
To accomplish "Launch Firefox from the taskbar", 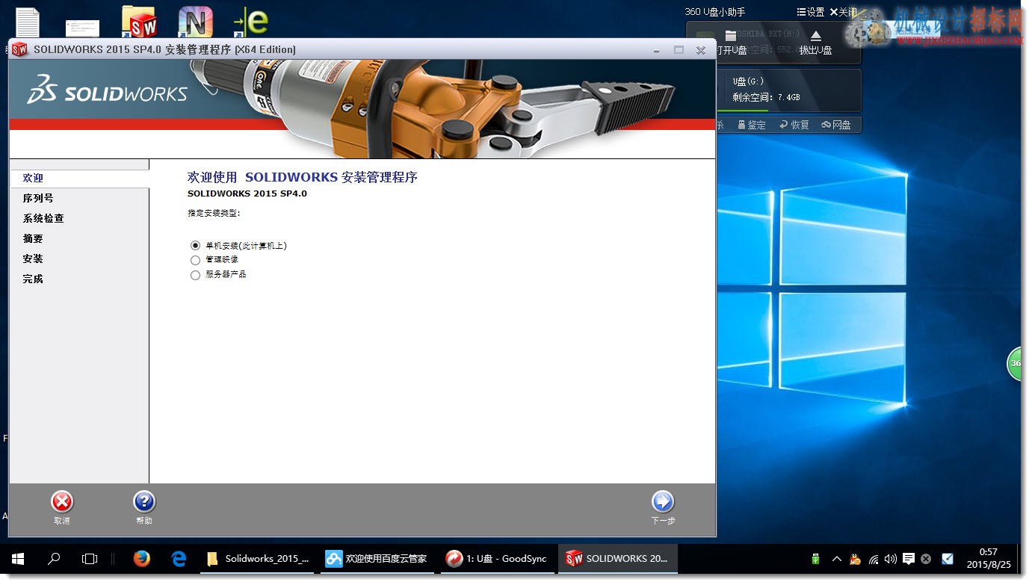I will (141, 559).
